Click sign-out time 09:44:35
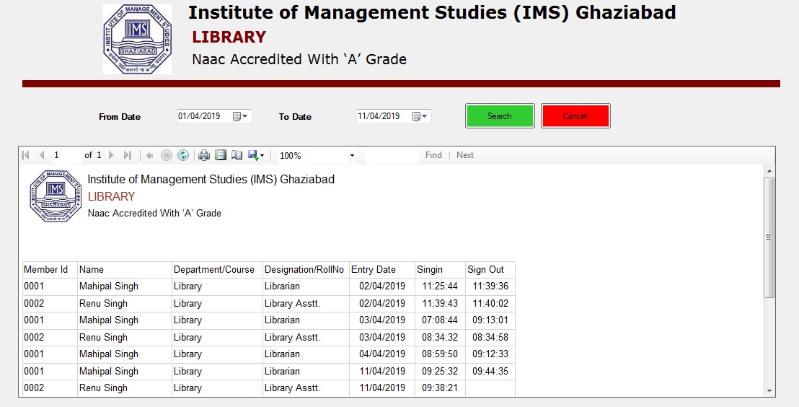 [490, 372]
